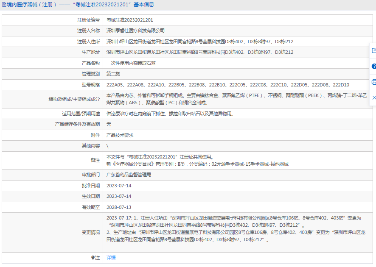Click the edit/feedback pencil icon in side panel
Screen dimensions: 376x267
coord(373,50)
